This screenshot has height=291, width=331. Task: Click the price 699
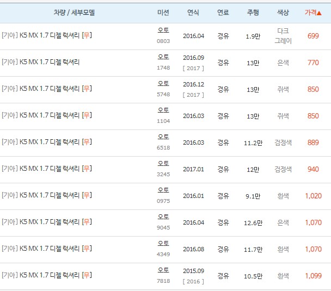313,36
